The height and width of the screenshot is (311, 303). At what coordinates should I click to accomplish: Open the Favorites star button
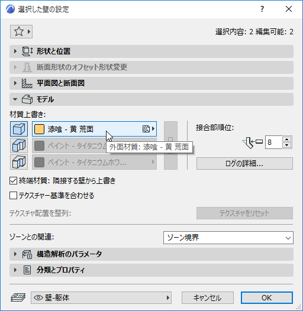[21, 31]
